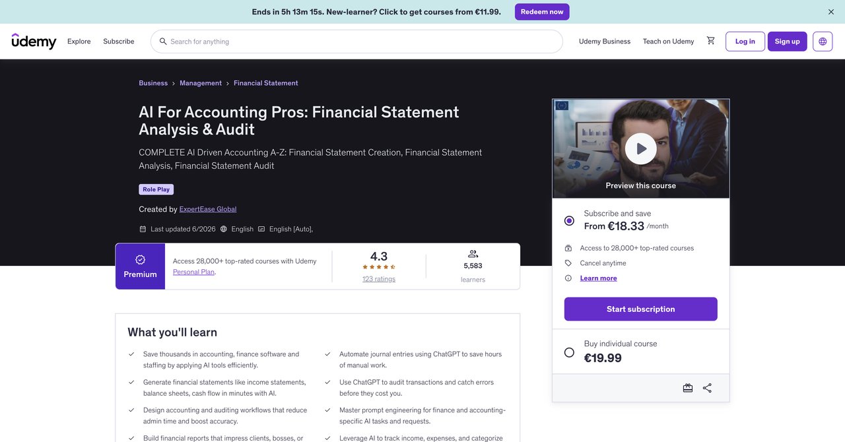
Task: Click the '€19.99' price text
Action: [x=603, y=358]
